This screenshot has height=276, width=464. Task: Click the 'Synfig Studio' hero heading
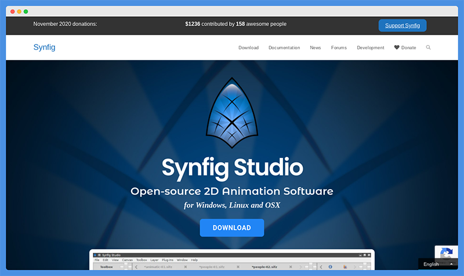pyautogui.click(x=233, y=168)
